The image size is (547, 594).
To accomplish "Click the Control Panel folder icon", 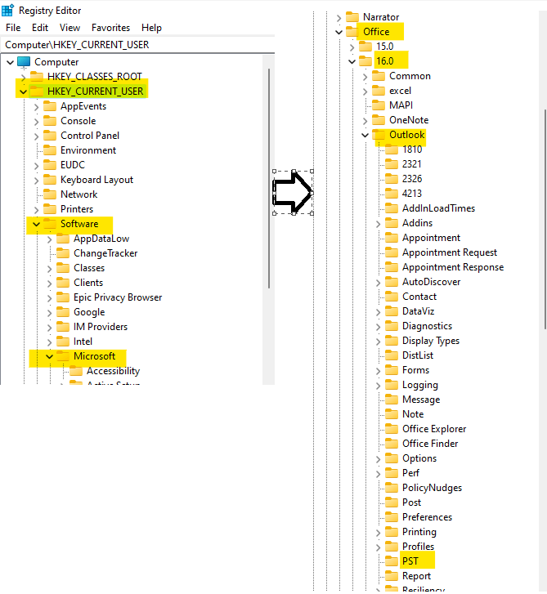I will click(50, 136).
